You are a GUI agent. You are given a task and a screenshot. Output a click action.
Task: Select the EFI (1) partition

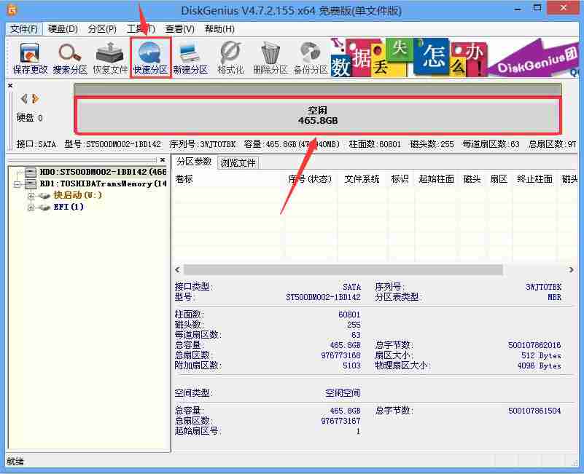pos(69,207)
